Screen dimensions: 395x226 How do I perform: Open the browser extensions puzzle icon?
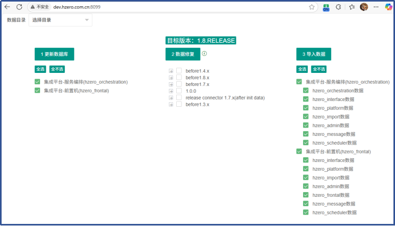point(338,7)
